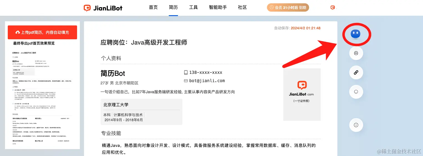Open the blue robot AI assistant button
Viewport: 423px width, 156px height.
[356, 34]
